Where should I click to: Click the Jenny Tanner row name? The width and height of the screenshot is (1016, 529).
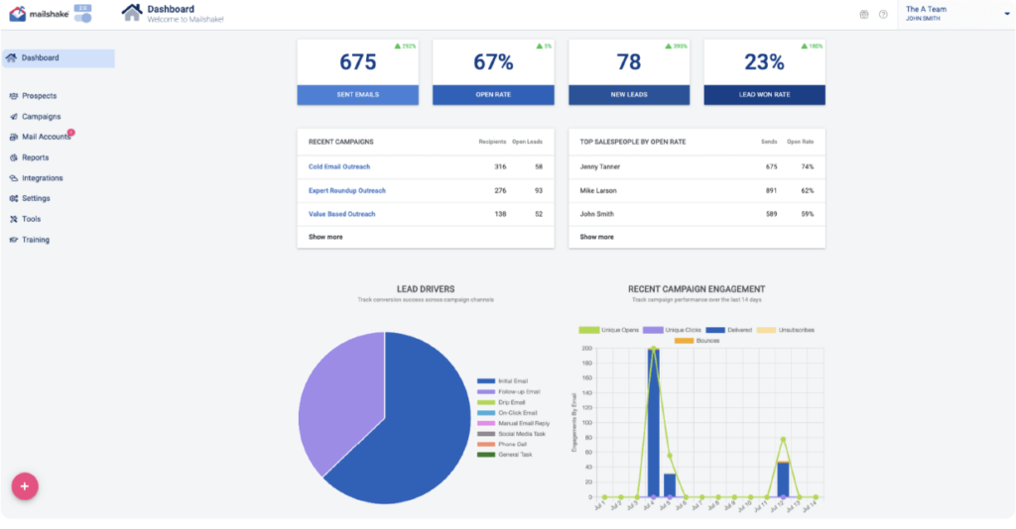coord(599,166)
